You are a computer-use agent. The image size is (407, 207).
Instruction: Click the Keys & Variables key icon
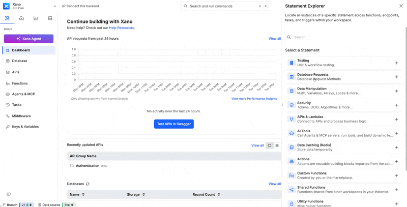click(x=8, y=127)
